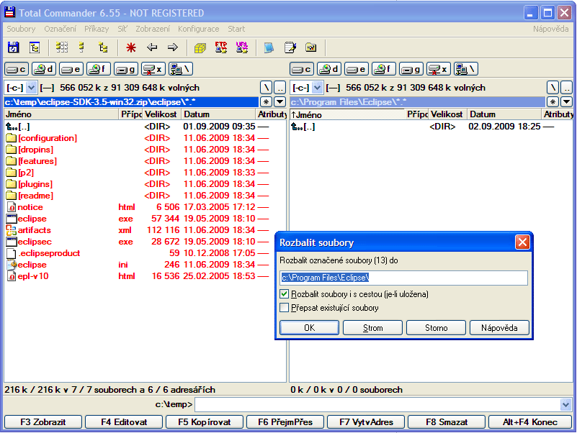
Task: Open network neighborhood in left drive bar
Action: (x=181, y=69)
